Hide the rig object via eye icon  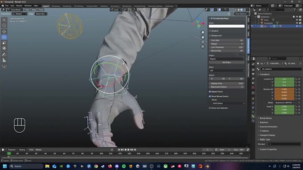click(x=297, y=26)
